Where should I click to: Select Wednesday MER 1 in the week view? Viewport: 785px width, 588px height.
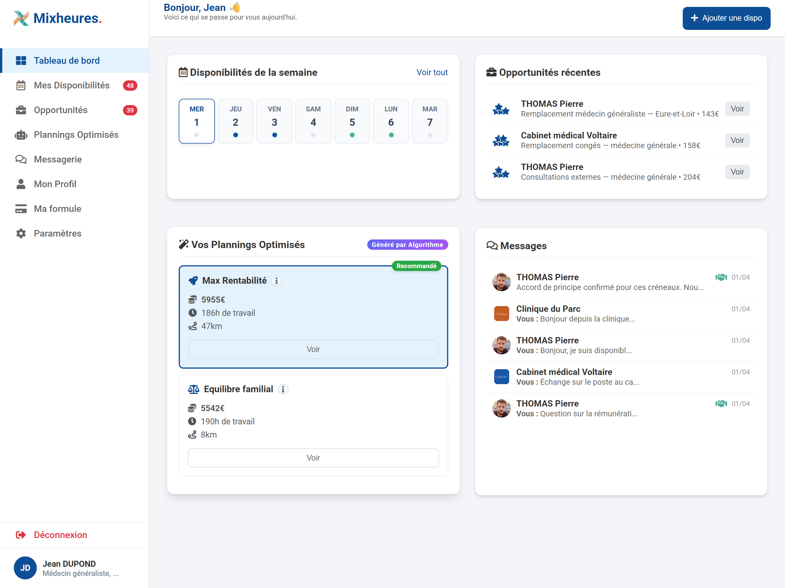pyautogui.click(x=197, y=121)
